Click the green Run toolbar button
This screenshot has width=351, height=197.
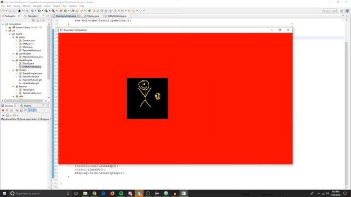[x=39, y=11]
